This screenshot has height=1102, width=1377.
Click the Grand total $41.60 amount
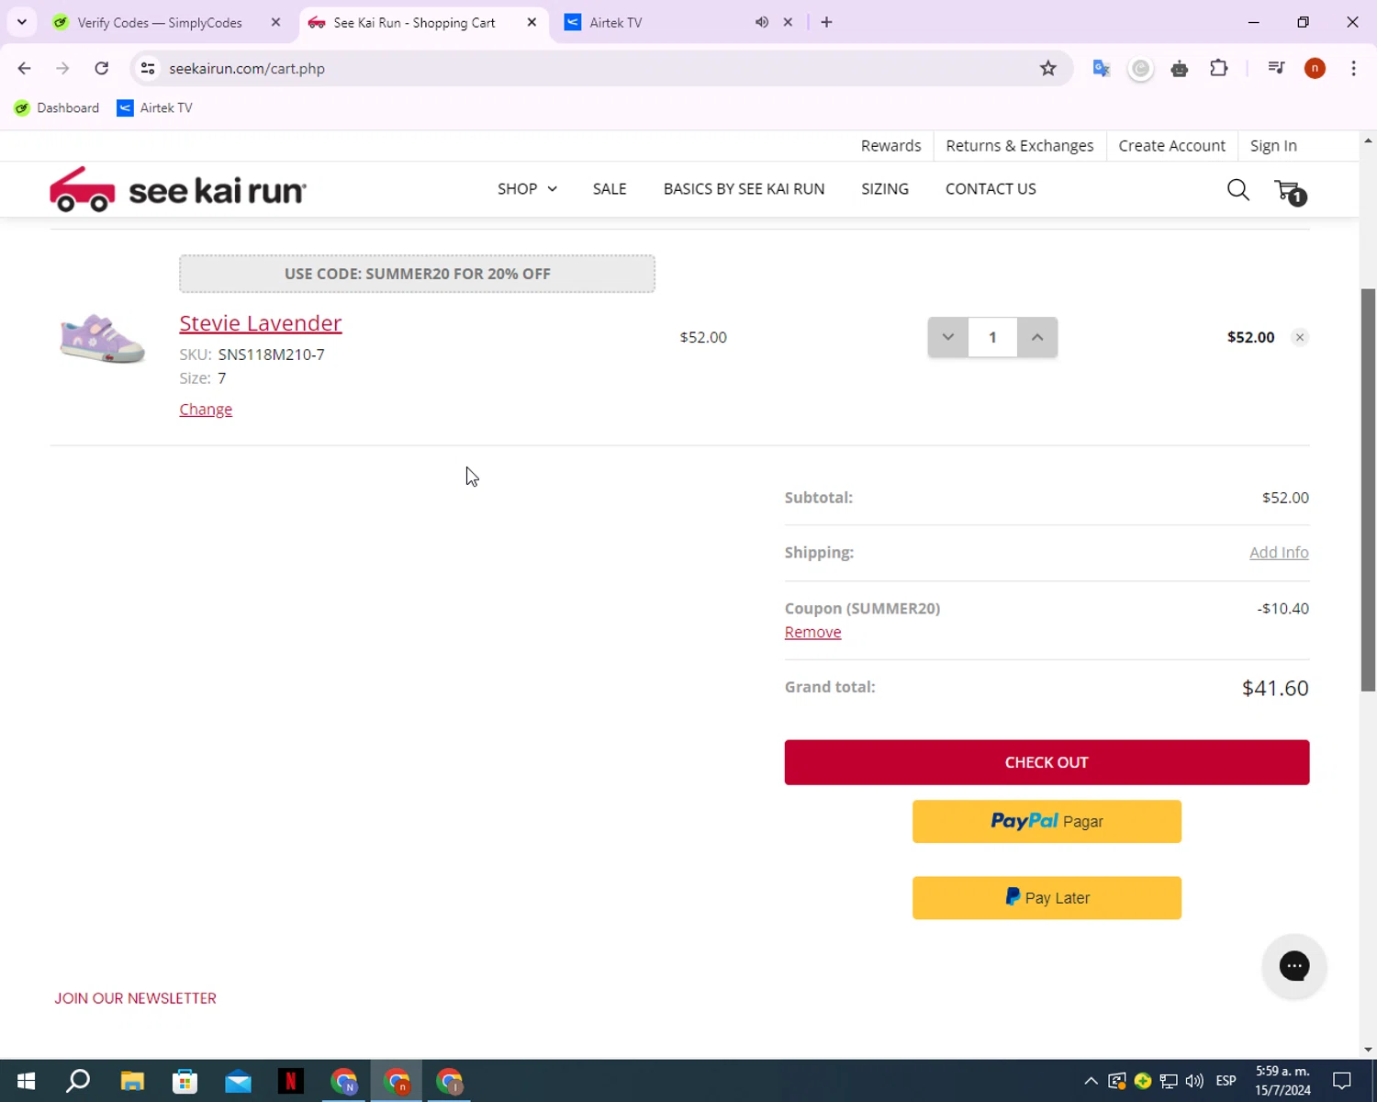click(x=1275, y=688)
